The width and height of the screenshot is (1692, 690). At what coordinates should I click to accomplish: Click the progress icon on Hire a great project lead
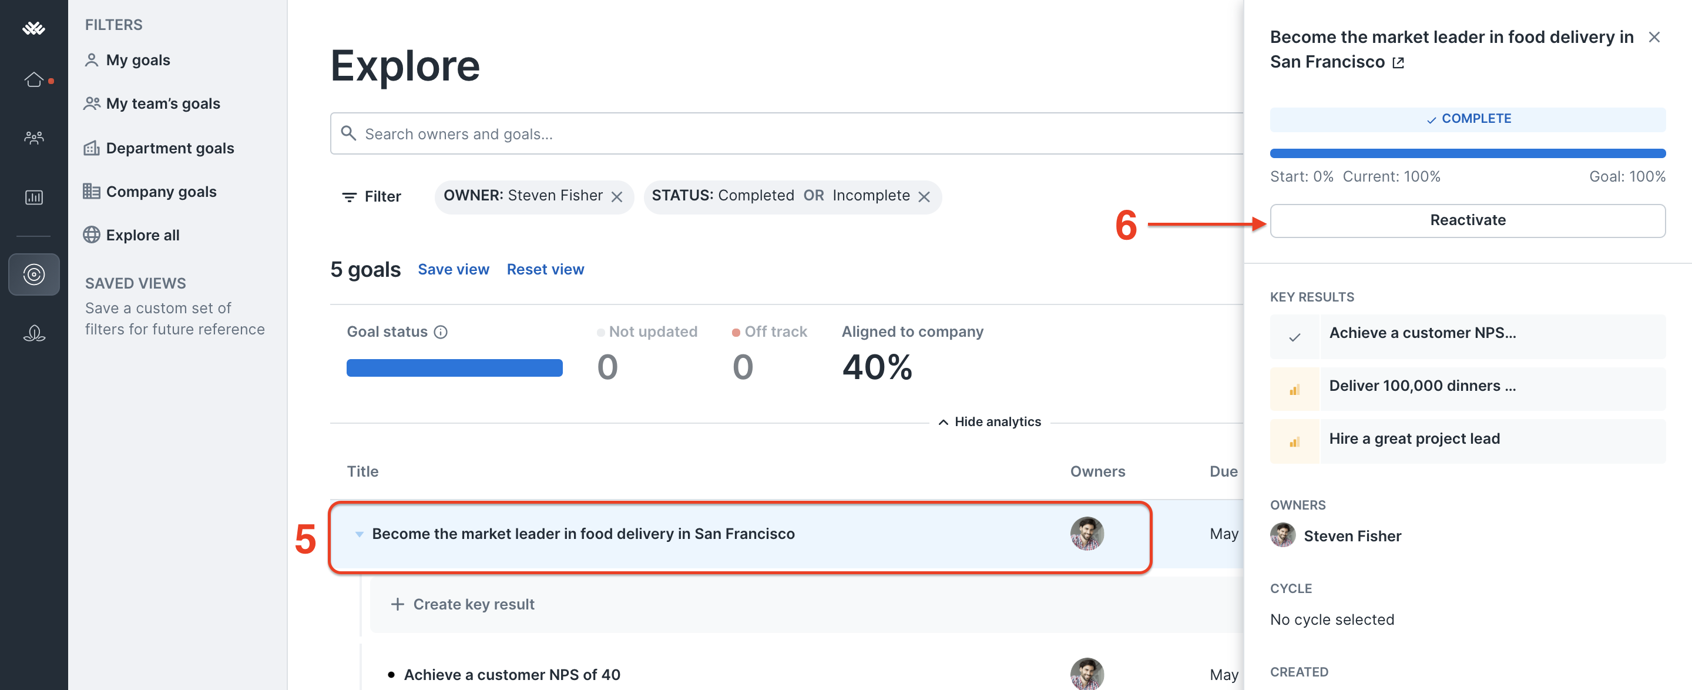click(x=1294, y=442)
